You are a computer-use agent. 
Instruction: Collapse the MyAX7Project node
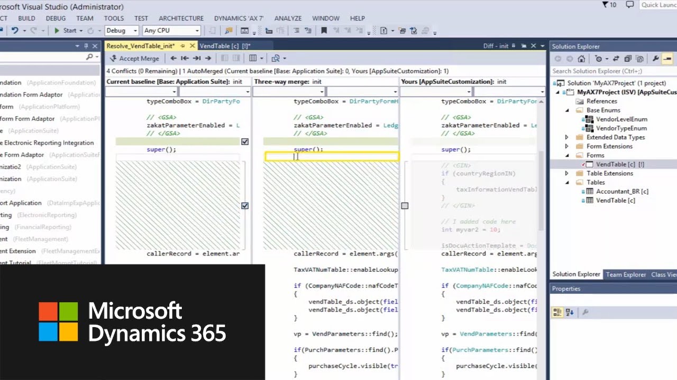(557, 92)
